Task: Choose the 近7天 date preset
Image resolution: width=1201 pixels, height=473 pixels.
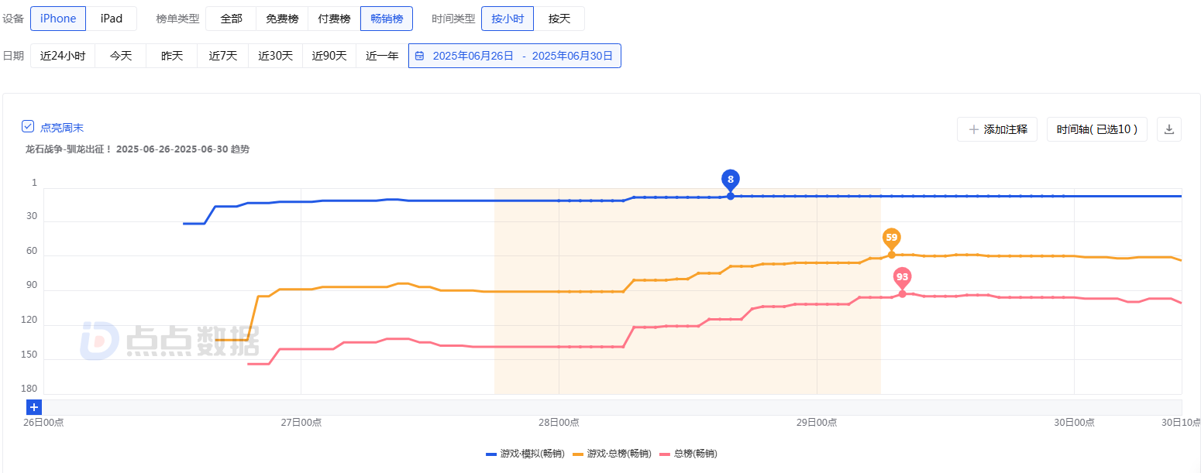Action: [222, 56]
